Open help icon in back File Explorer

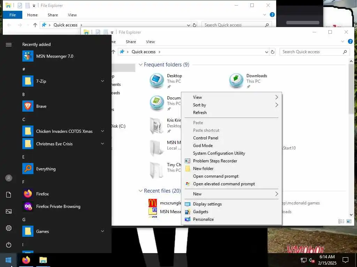(272, 15)
